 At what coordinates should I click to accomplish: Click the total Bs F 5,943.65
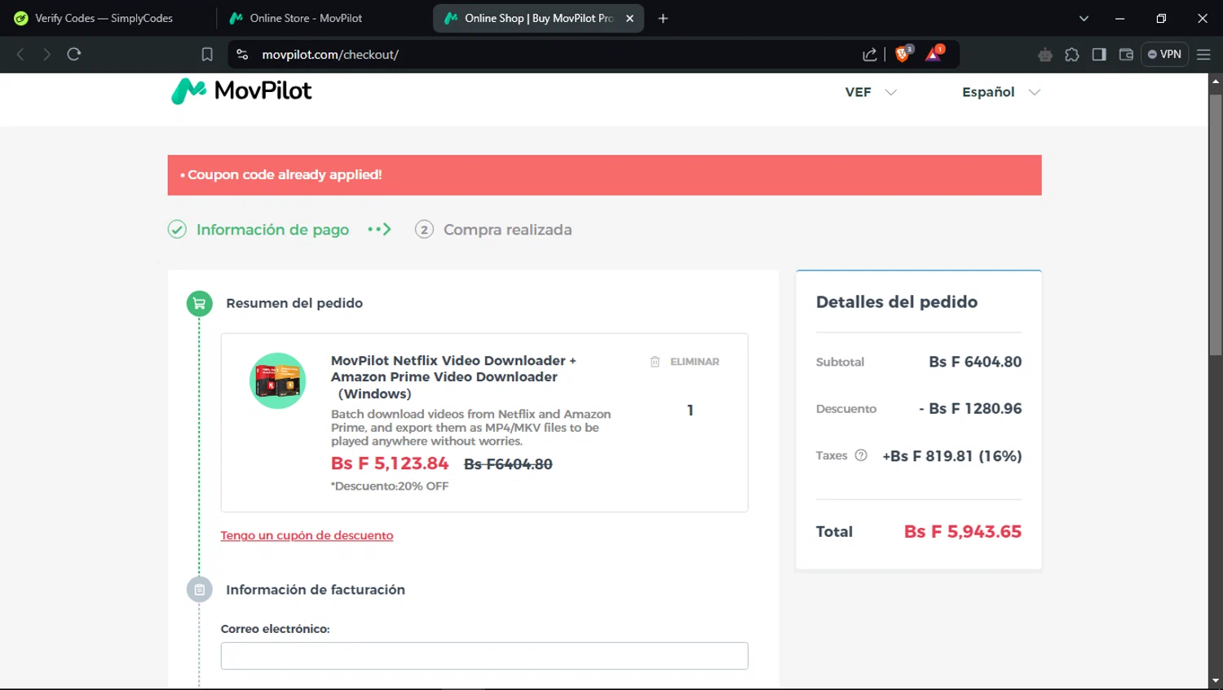tap(963, 532)
